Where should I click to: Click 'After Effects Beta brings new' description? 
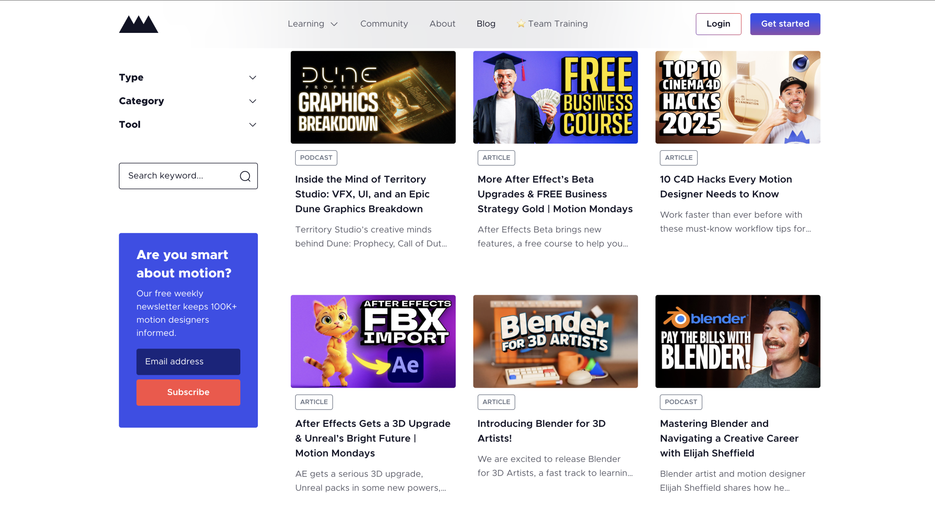point(553,236)
